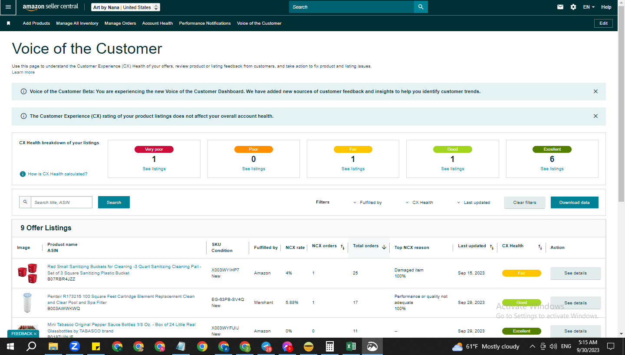
Task: Expand the Last updated filter
Action: coord(474,203)
